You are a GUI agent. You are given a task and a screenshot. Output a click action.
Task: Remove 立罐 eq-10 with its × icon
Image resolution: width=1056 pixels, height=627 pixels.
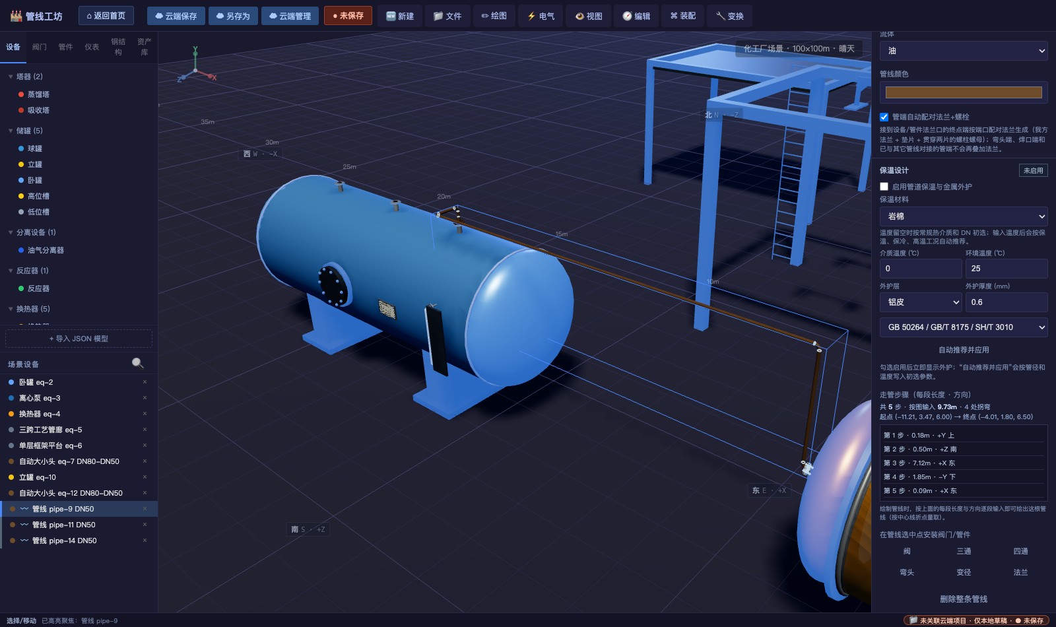[x=145, y=477]
